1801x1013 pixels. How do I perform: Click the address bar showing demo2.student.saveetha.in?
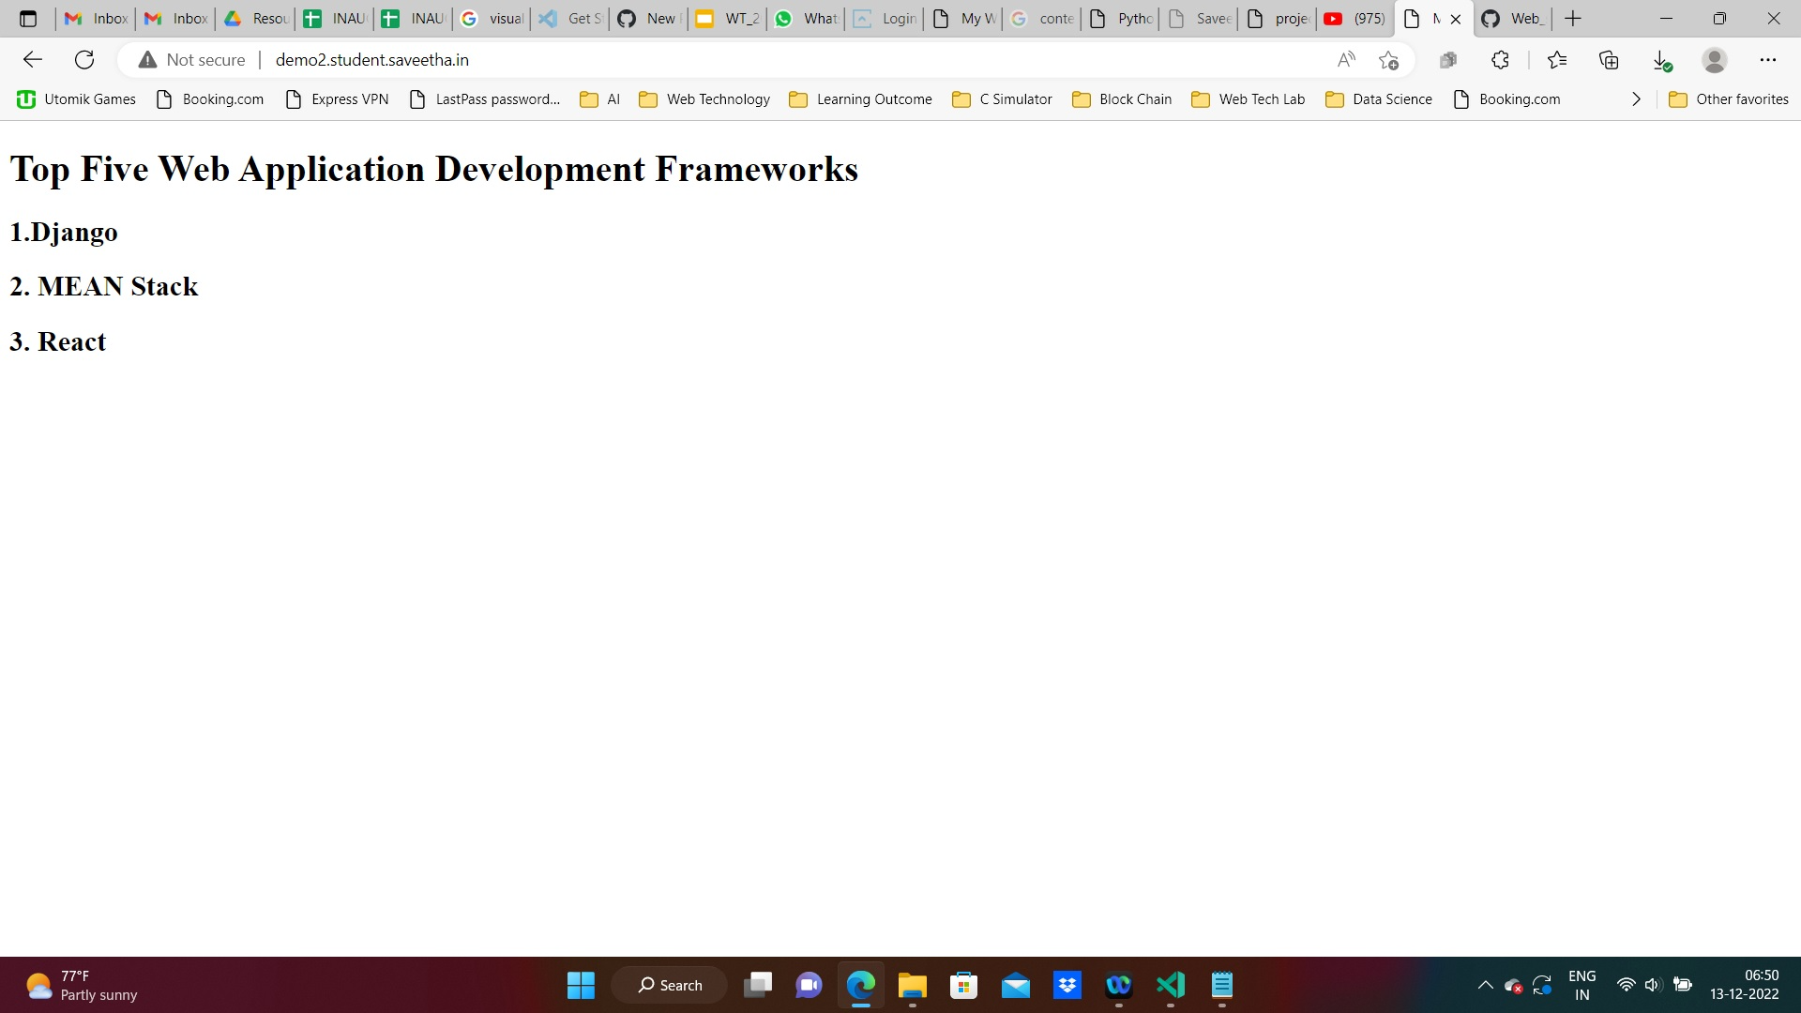[x=371, y=59]
